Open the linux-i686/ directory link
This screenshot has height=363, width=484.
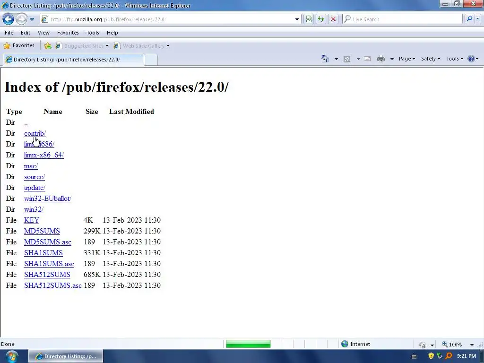[x=39, y=144]
